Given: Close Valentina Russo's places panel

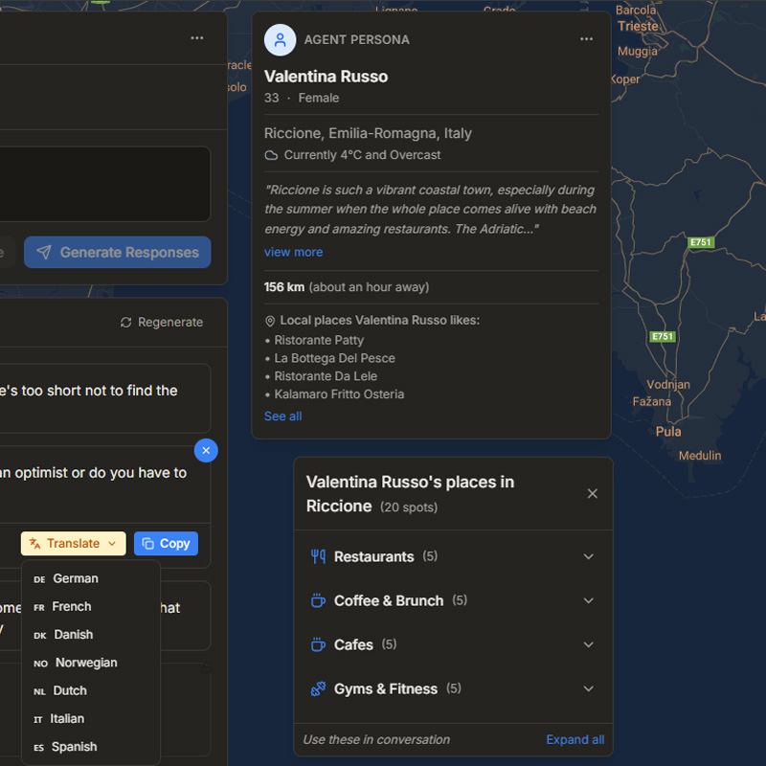Looking at the screenshot, I should pyautogui.click(x=592, y=493).
